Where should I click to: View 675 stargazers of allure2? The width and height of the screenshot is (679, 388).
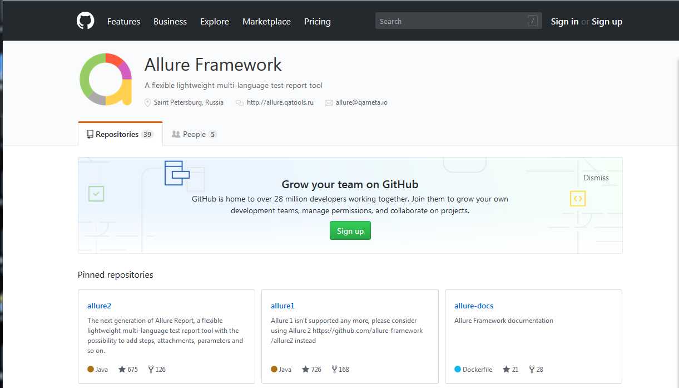pyautogui.click(x=128, y=369)
